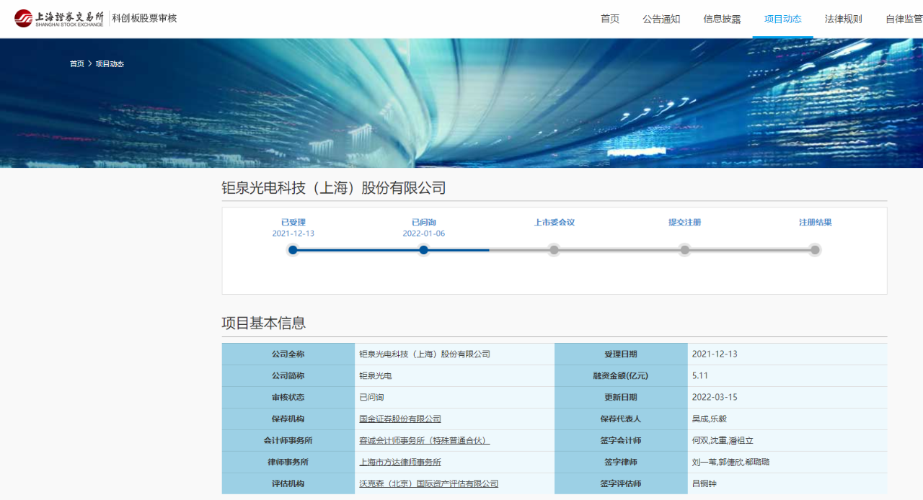Image resolution: width=923 pixels, height=500 pixels.
Task: Open the 首页 menu item
Action: tap(610, 19)
